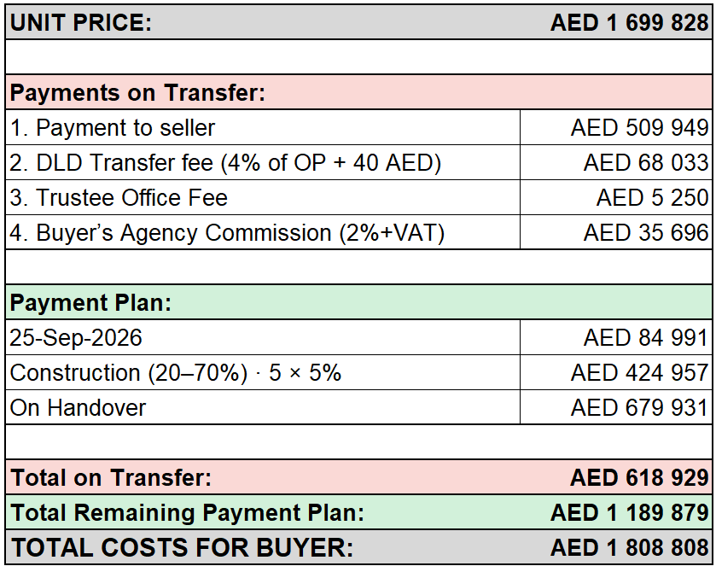Select the Payments on Transfer header row

coord(358,92)
